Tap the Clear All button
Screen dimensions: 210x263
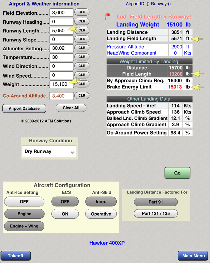point(71,108)
